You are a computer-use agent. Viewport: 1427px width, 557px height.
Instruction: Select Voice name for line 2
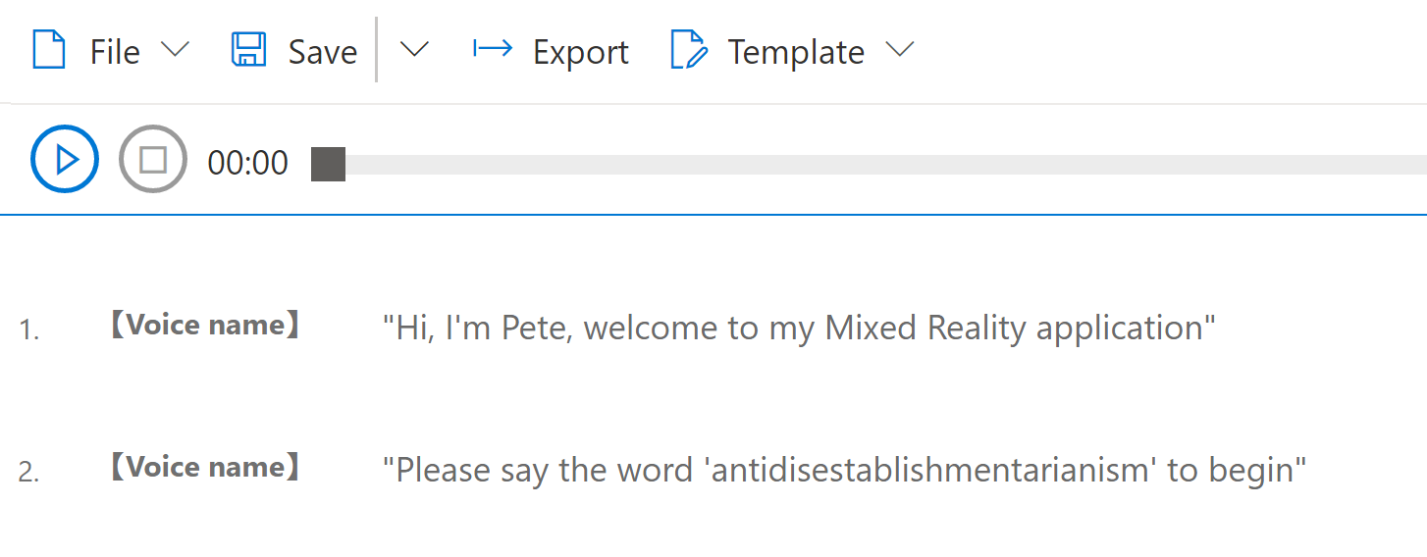click(203, 467)
